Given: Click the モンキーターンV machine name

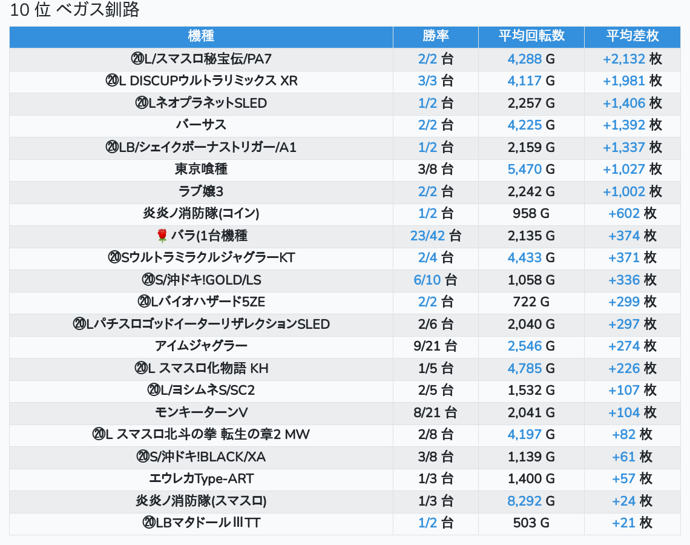Looking at the screenshot, I should 201,412.
